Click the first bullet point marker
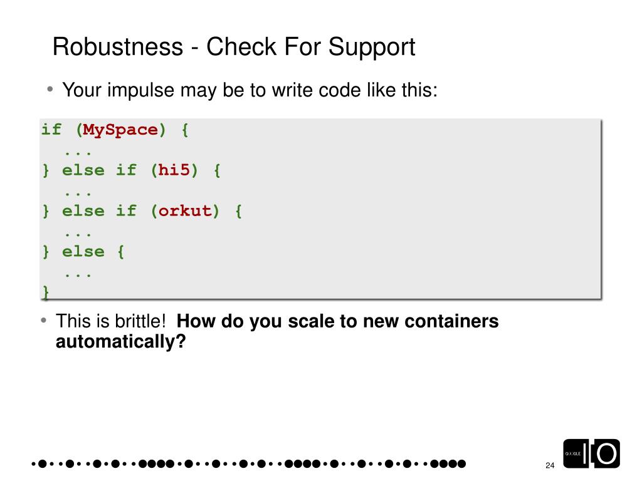 point(50,89)
